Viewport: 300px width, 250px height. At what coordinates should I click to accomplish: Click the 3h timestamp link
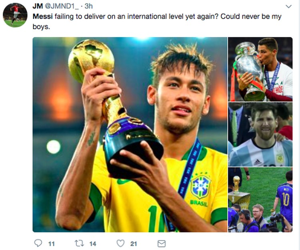(x=88, y=6)
